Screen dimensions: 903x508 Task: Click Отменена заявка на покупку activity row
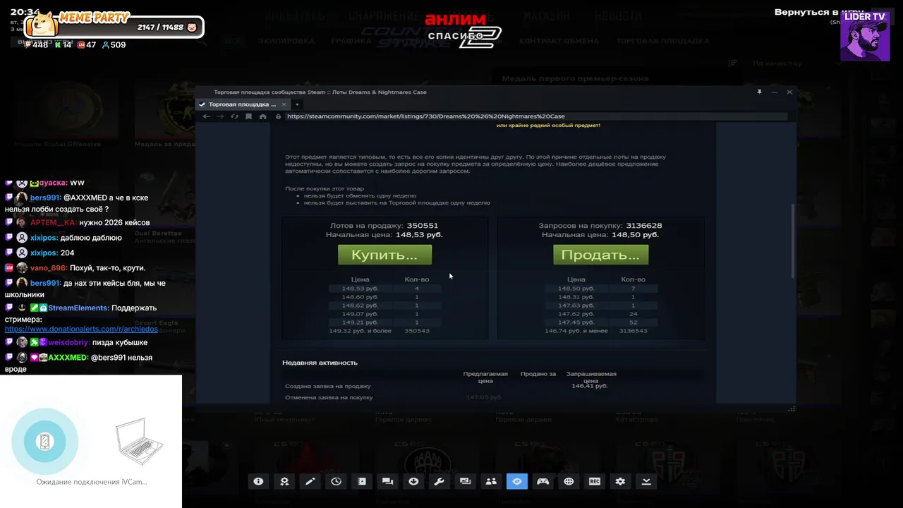(492, 397)
